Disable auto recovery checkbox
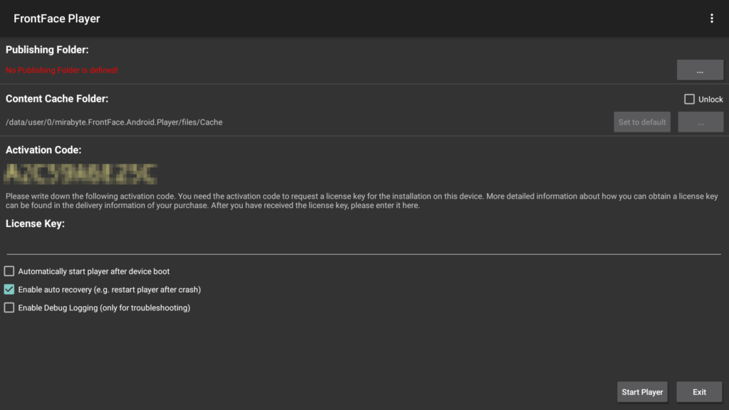This screenshot has height=410, width=729. pyautogui.click(x=9, y=289)
